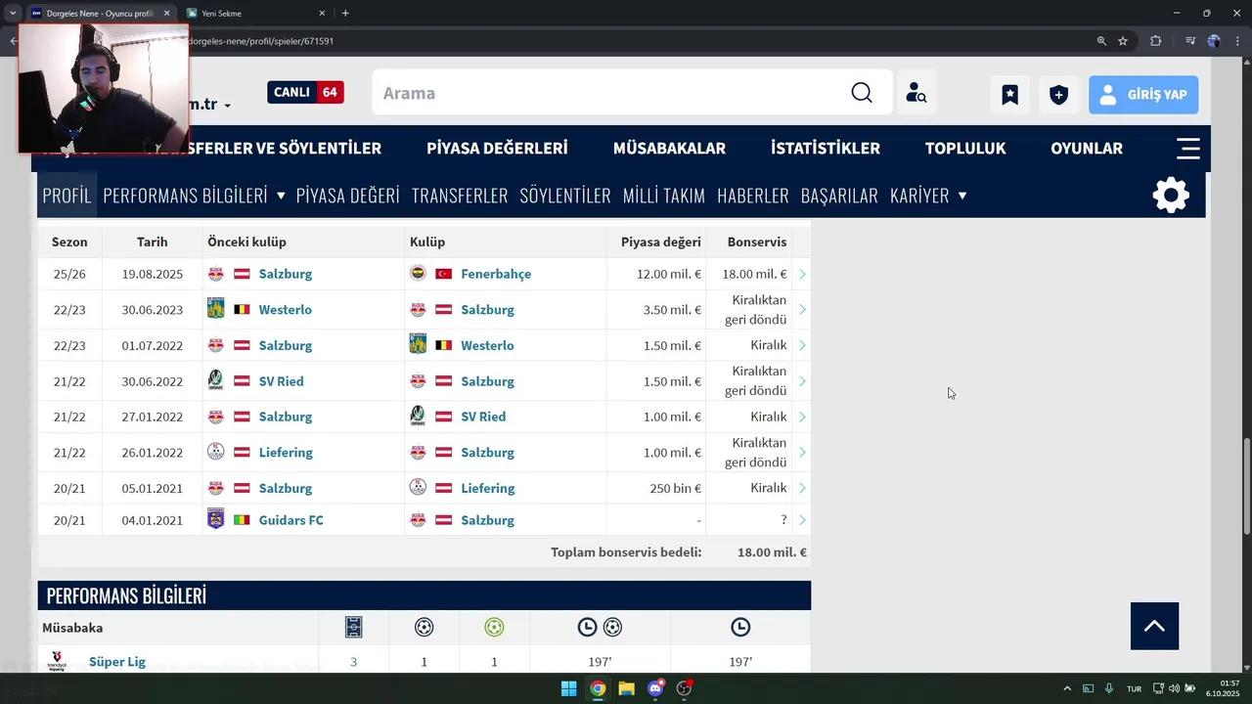The width and height of the screenshot is (1252, 704).
Task: Click the page vertical scrollbar
Action: [x=1246, y=486]
